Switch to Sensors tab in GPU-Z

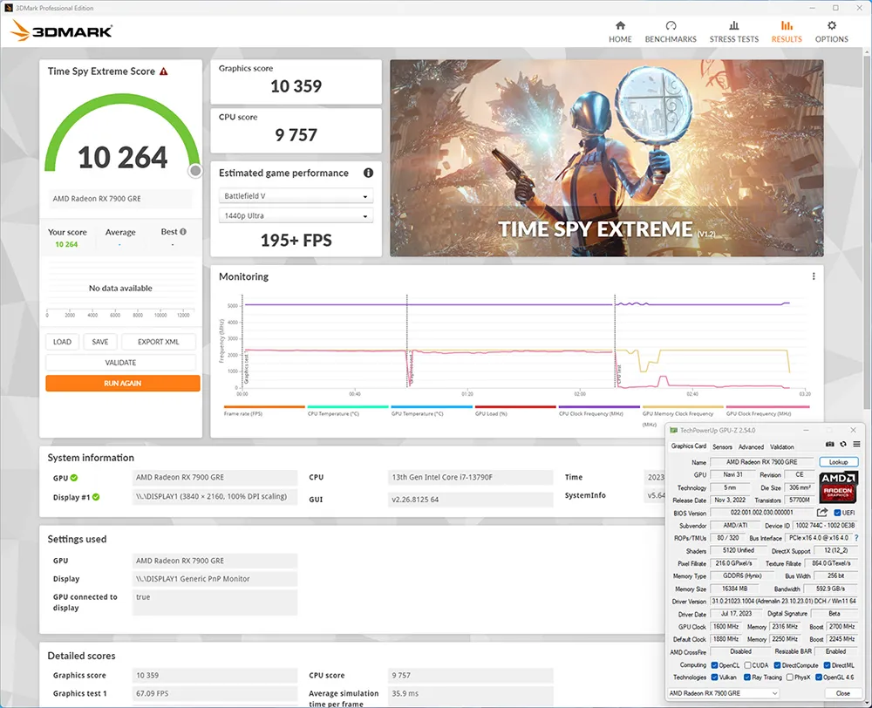(722, 446)
